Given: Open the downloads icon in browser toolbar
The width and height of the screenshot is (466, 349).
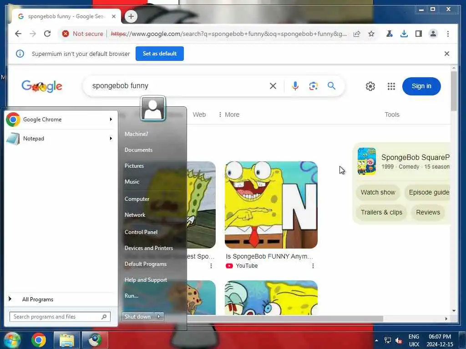Looking at the screenshot, I should pyautogui.click(x=404, y=34).
